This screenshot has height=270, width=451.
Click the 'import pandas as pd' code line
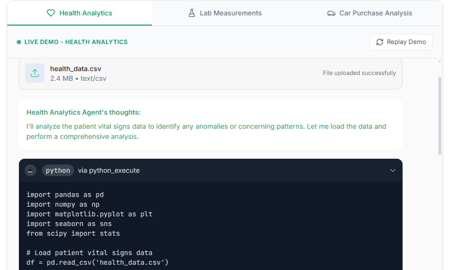(x=65, y=195)
